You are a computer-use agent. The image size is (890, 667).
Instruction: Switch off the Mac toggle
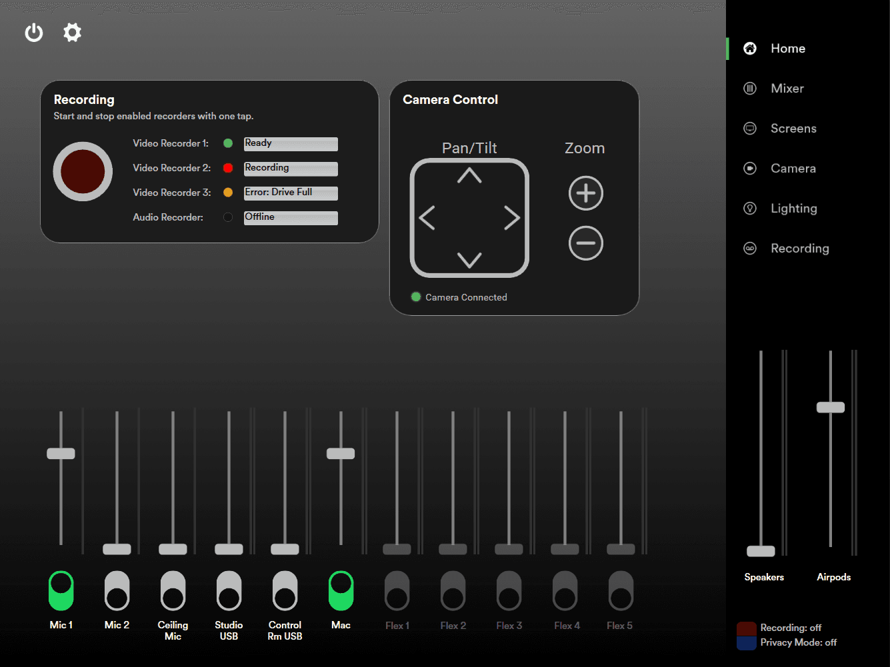[x=341, y=590]
